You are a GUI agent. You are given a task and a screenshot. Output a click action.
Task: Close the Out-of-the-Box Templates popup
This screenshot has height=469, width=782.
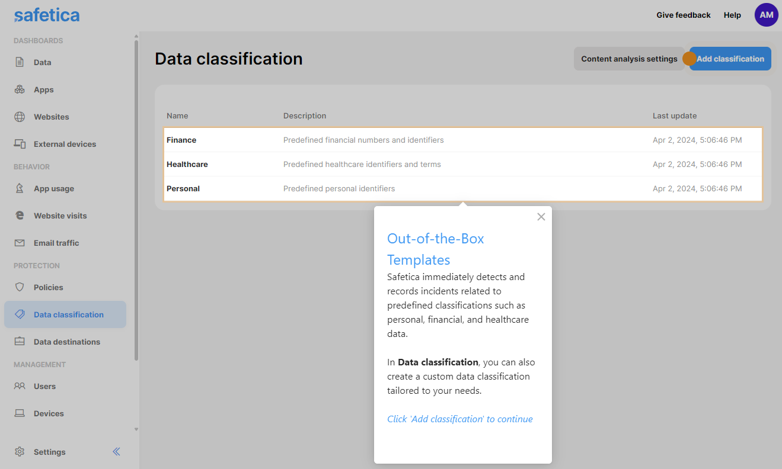pyautogui.click(x=541, y=217)
